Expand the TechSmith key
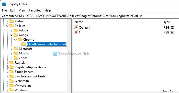The width and height of the screenshot is (179, 93). [7, 81]
